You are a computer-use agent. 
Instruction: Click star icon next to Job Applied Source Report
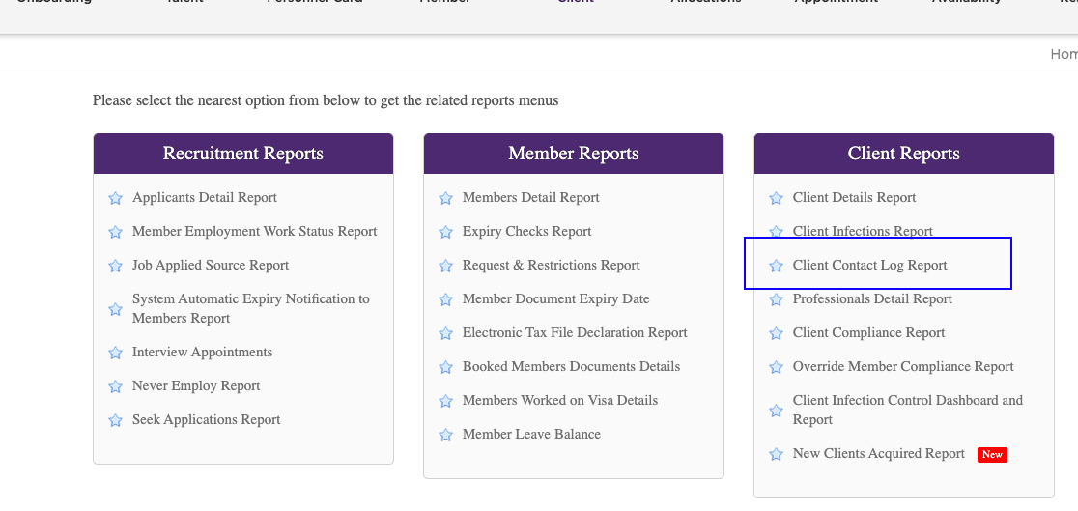pos(116,266)
